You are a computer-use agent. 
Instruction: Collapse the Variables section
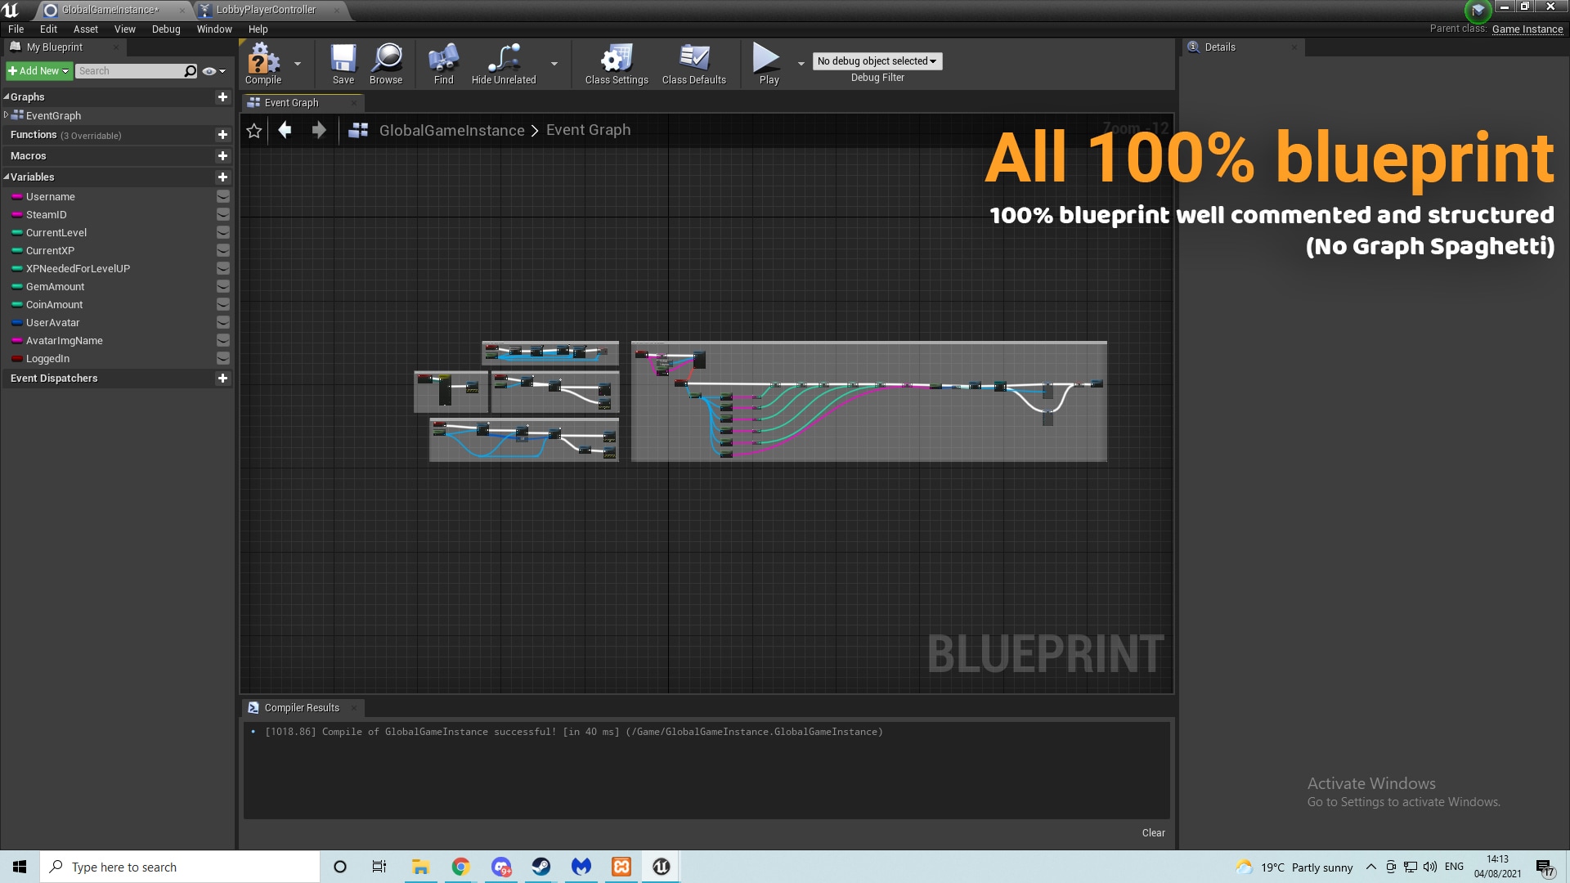(7, 177)
